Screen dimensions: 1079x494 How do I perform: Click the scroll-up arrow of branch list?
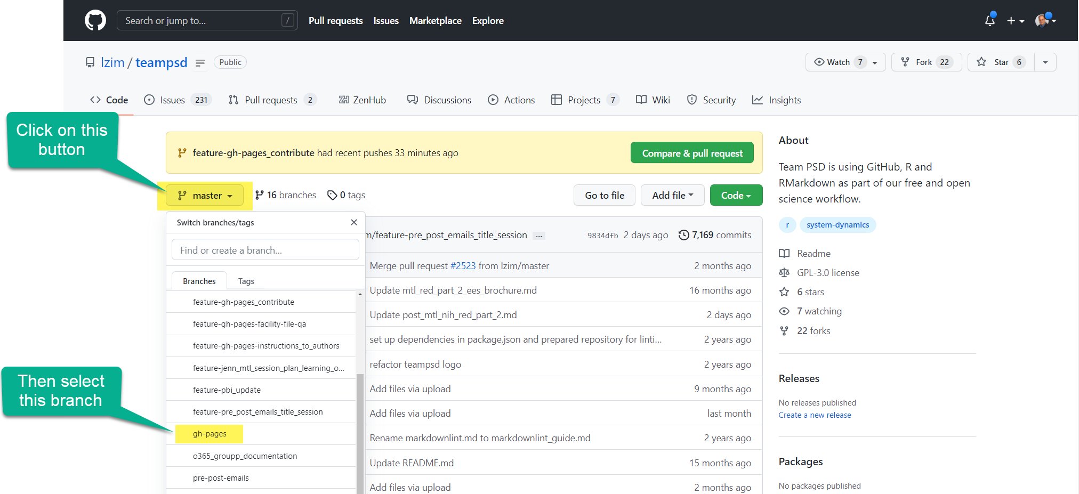point(360,294)
